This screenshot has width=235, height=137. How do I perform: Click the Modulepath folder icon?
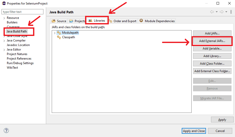(59, 33)
